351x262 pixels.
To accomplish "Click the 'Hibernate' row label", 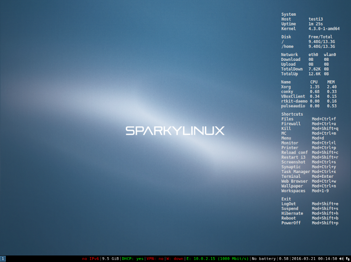I will pyautogui.click(x=292, y=213).
